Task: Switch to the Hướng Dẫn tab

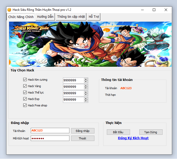Action: 45,17
